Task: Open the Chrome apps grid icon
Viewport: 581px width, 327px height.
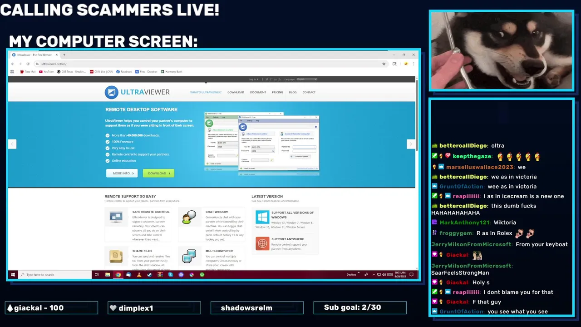Action: (x=13, y=72)
